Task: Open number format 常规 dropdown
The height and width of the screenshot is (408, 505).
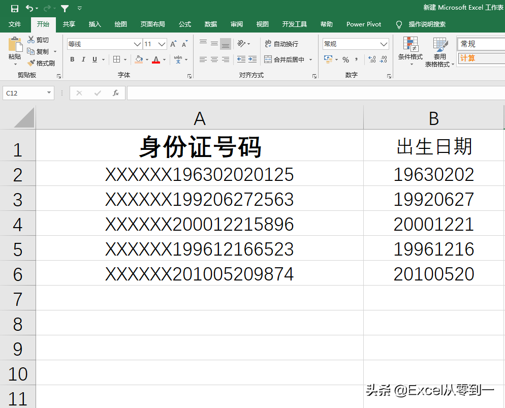Action: (384, 44)
